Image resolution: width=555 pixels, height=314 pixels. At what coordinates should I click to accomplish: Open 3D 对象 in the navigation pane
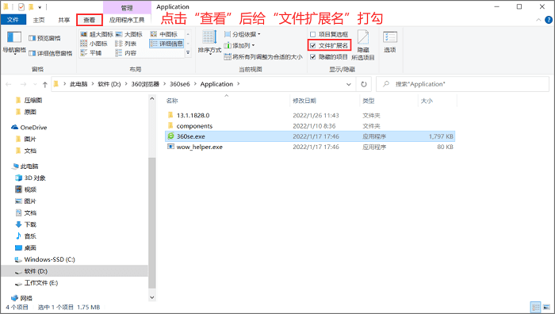pyautogui.click(x=35, y=178)
